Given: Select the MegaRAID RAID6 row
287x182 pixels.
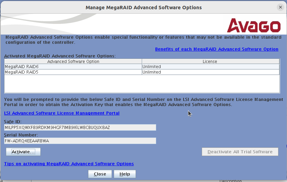Looking at the screenshot, I should coord(142,67).
